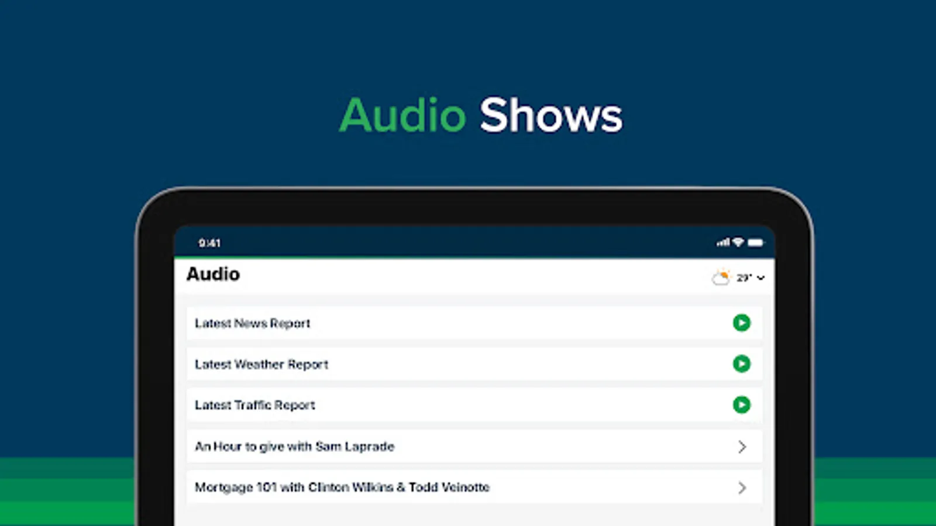Tap the 9:41 clock in status bar

tap(209, 243)
